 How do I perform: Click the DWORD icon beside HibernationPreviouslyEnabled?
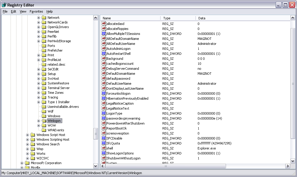pos(104,98)
